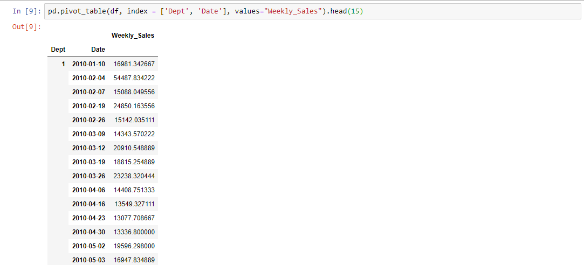Click sales value 19596.298000
This screenshot has width=584, height=265.
(x=134, y=246)
